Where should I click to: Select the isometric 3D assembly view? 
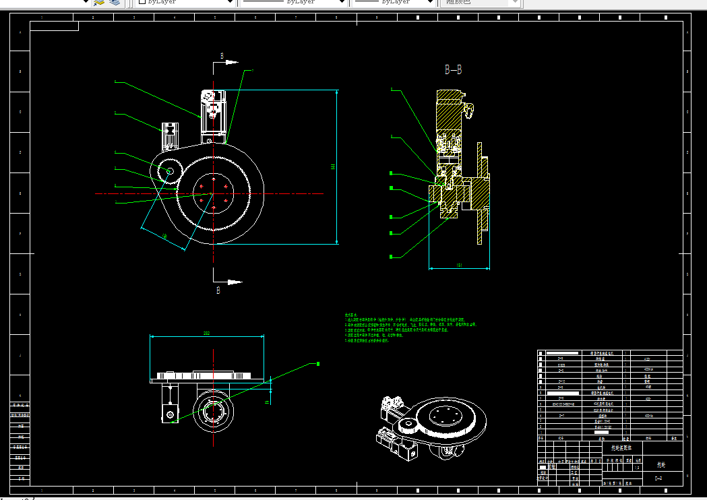[431, 429]
